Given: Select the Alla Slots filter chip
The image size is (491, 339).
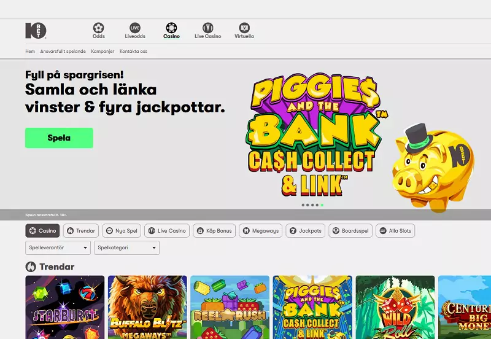Looking at the screenshot, I should [x=395, y=230].
